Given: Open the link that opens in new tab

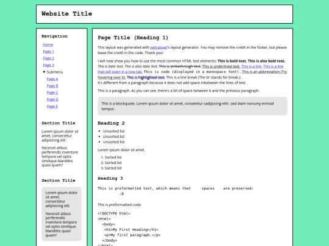Looking at the screenshot, I should coord(120,72).
